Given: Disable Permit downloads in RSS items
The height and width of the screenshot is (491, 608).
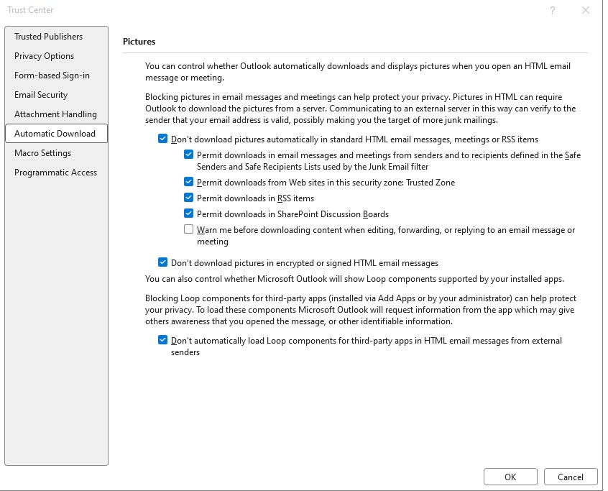Looking at the screenshot, I should click(x=188, y=198).
